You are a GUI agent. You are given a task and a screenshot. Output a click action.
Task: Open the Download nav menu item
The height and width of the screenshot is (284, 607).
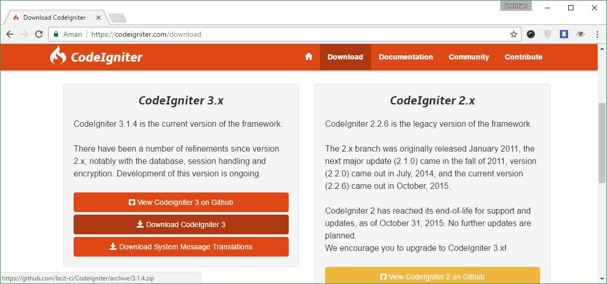point(345,57)
